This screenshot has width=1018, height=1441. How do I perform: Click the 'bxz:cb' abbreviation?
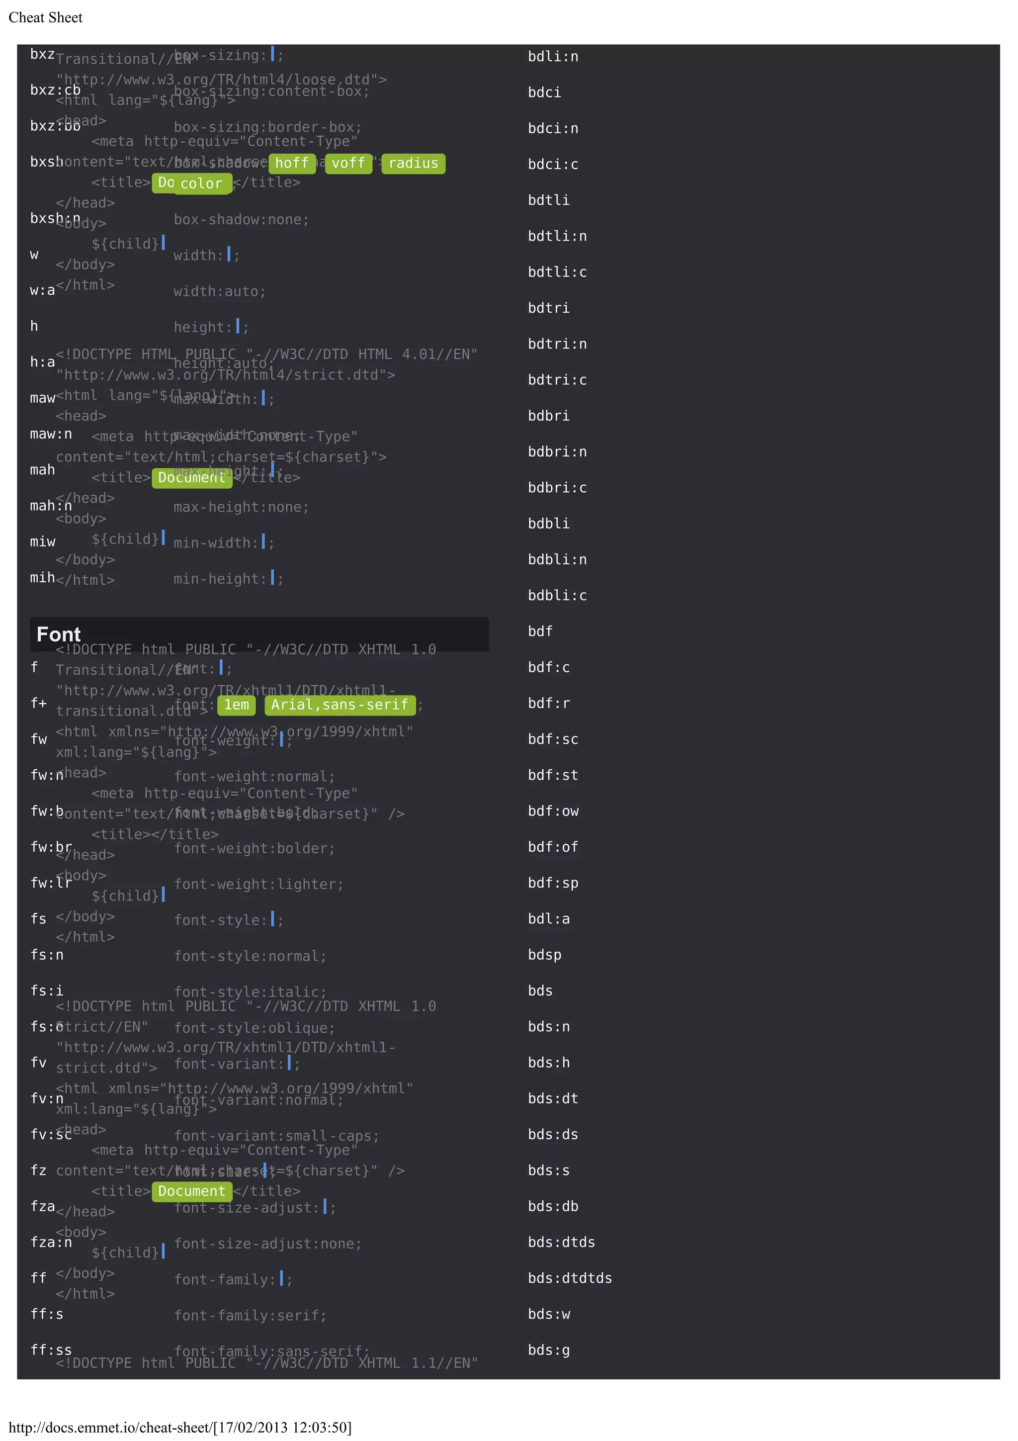click(55, 90)
